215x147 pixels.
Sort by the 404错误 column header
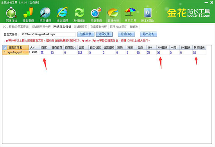(163, 48)
